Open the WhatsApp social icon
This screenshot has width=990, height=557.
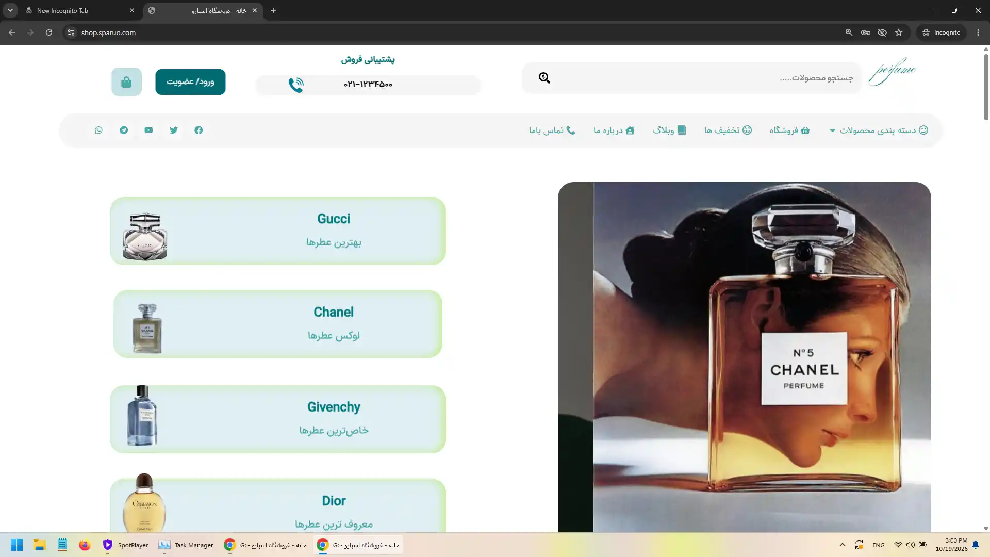[x=98, y=130]
